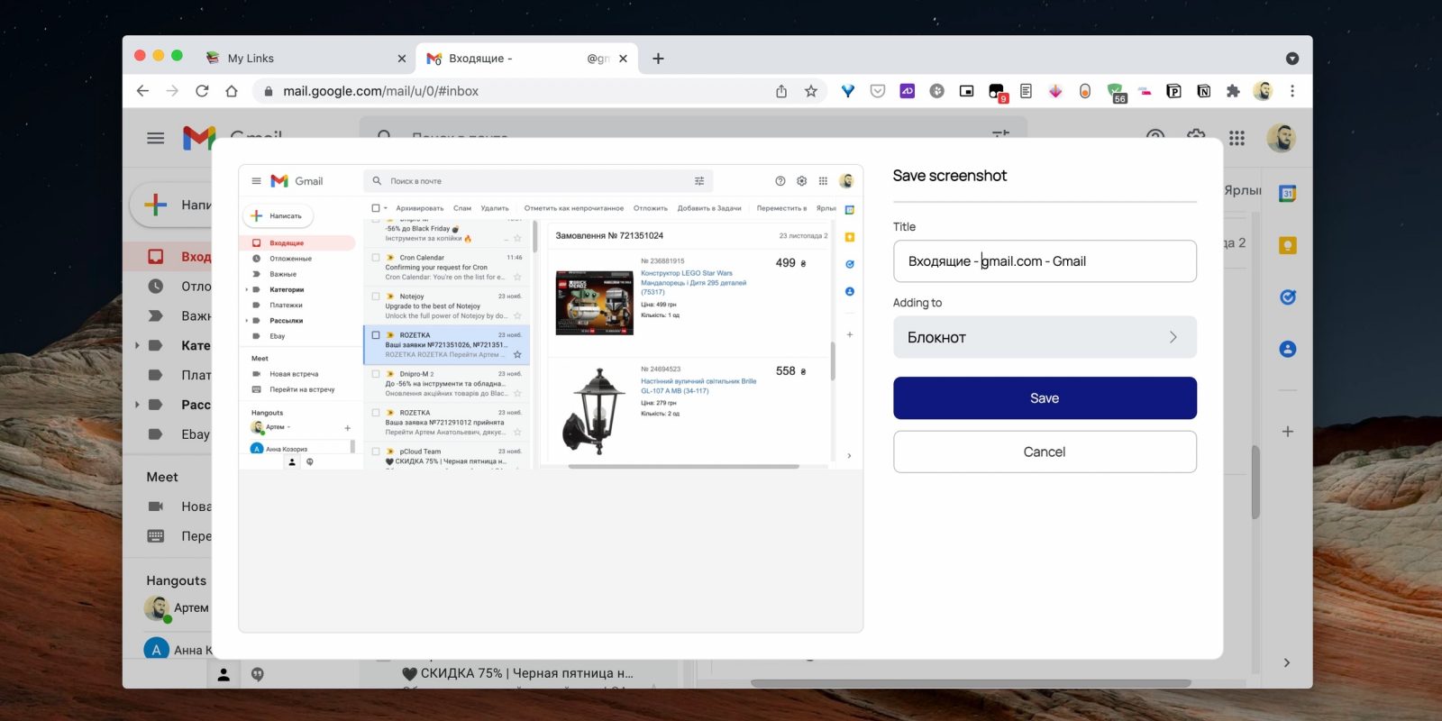
Task: Open Google Calendar side panel
Action: click(x=1288, y=193)
